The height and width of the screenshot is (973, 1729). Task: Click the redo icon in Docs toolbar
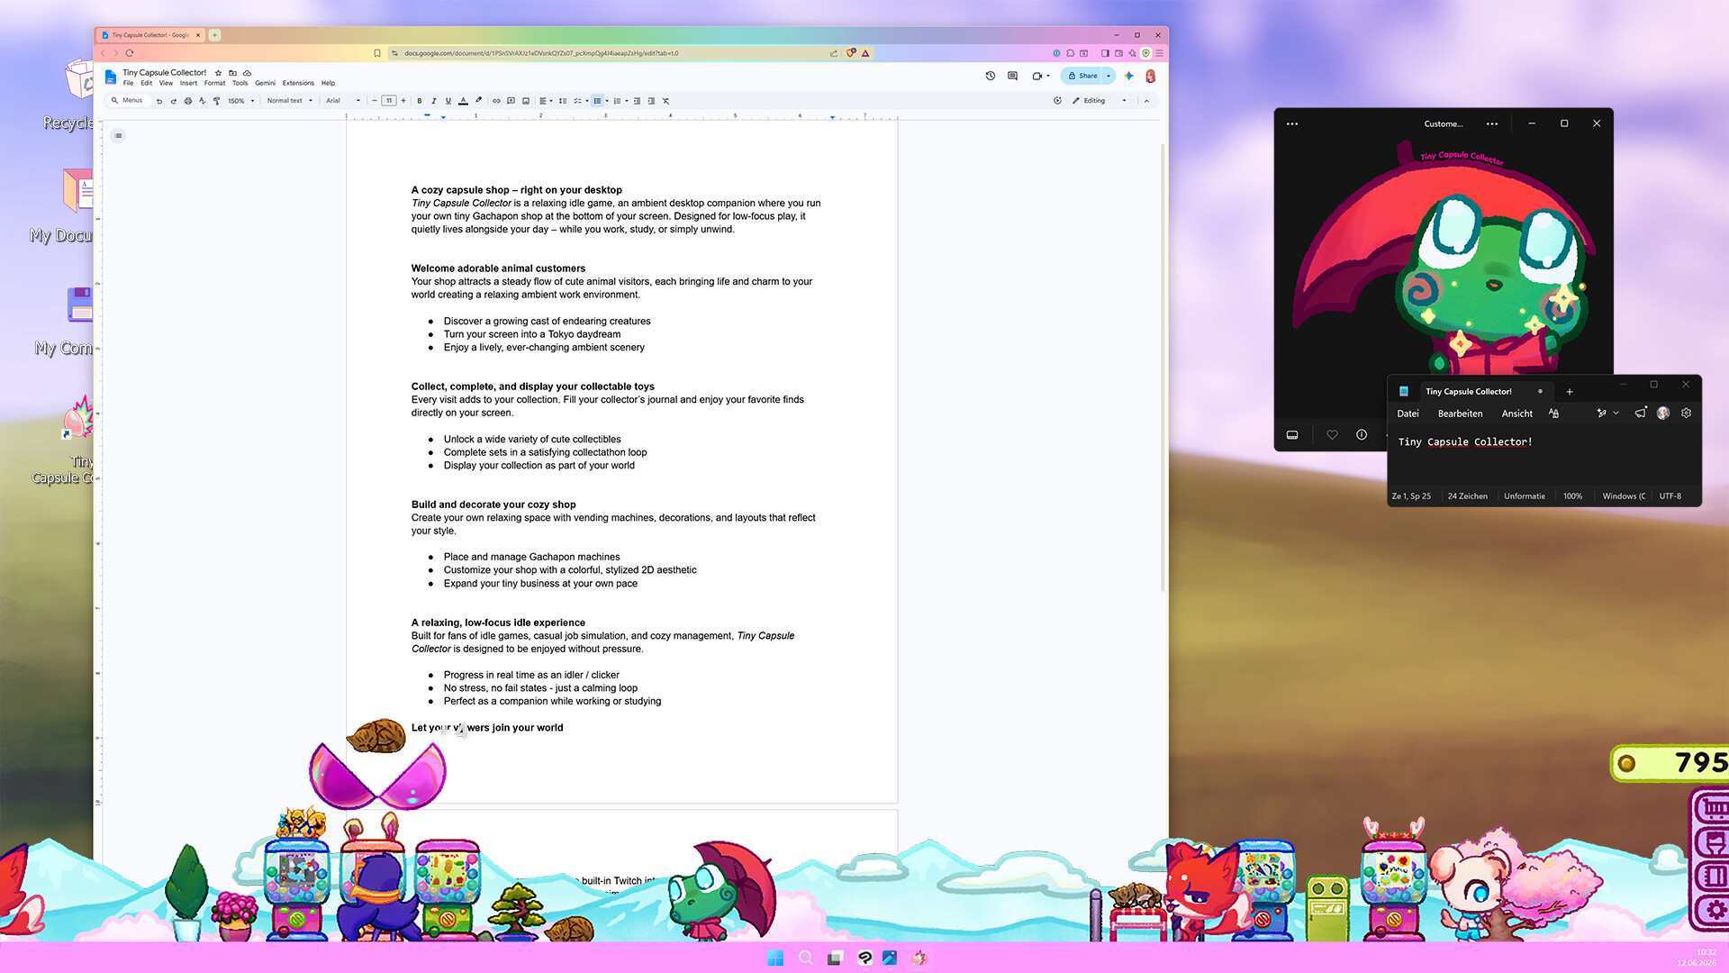tap(174, 101)
